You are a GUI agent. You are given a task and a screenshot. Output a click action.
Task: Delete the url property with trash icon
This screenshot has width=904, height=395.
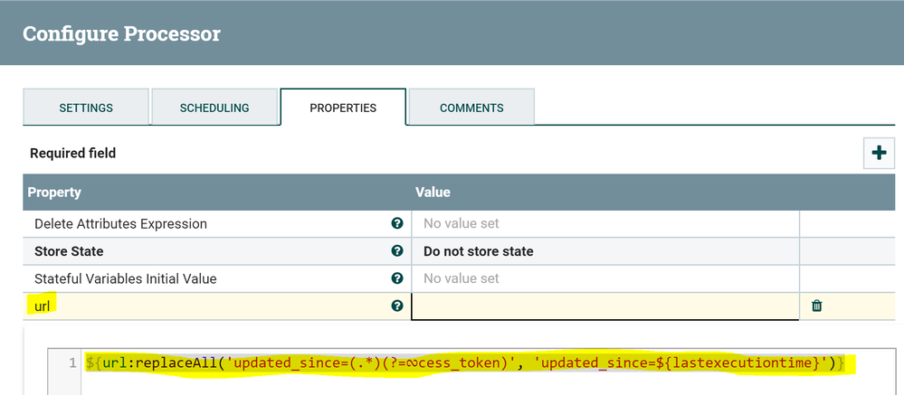(817, 306)
